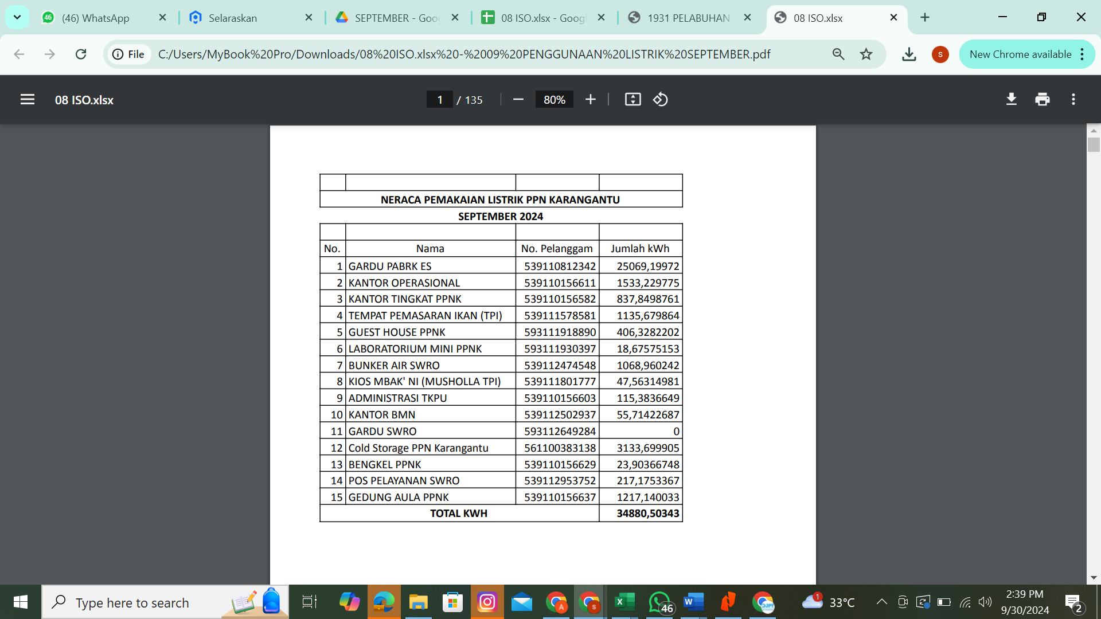Switch to the SEPTEMBER Google Drive tab
The height and width of the screenshot is (619, 1101).
396,18
